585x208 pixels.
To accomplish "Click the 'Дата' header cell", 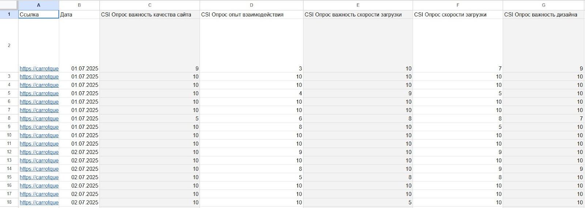I will [79, 15].
